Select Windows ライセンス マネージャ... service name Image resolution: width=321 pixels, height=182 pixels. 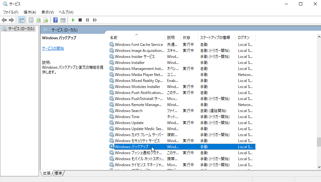click(x=139, y=165)
